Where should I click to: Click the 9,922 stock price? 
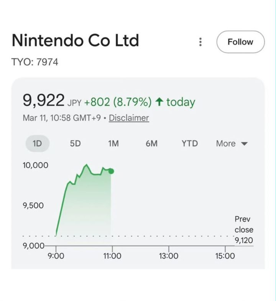point(44,101)
